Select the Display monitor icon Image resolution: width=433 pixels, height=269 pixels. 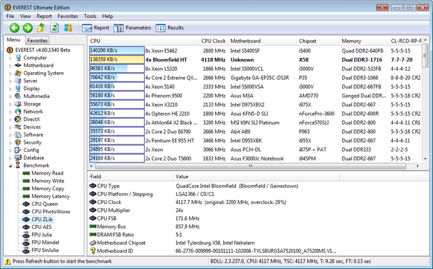(x=18, y=89)
